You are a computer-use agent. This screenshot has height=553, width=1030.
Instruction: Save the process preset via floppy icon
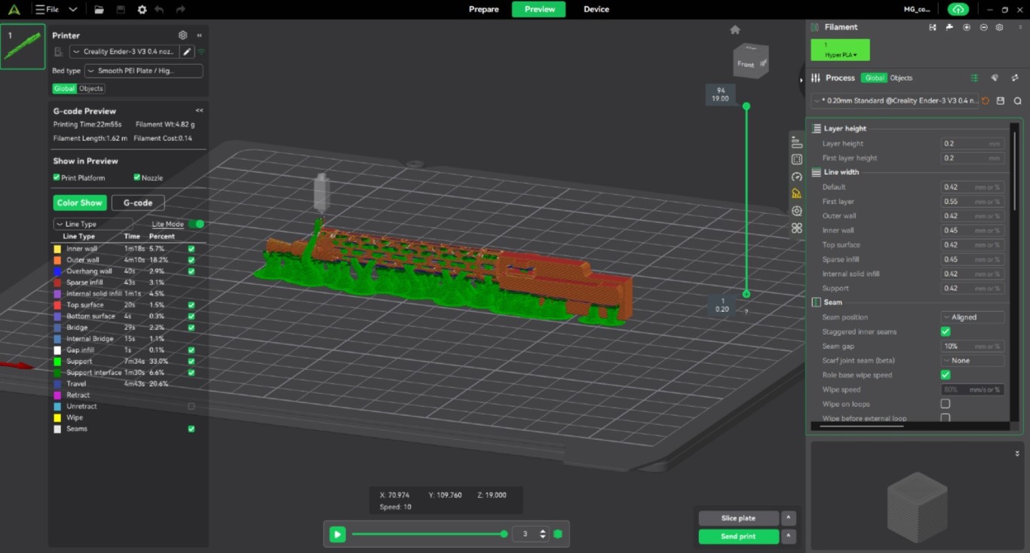1001,101
